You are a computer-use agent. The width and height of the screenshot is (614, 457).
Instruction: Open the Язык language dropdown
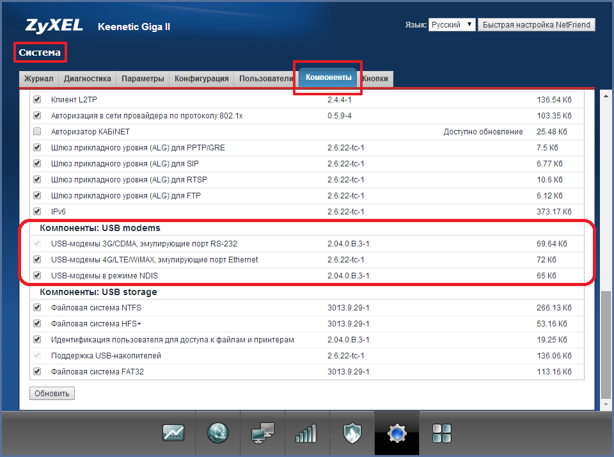(452, 25)
